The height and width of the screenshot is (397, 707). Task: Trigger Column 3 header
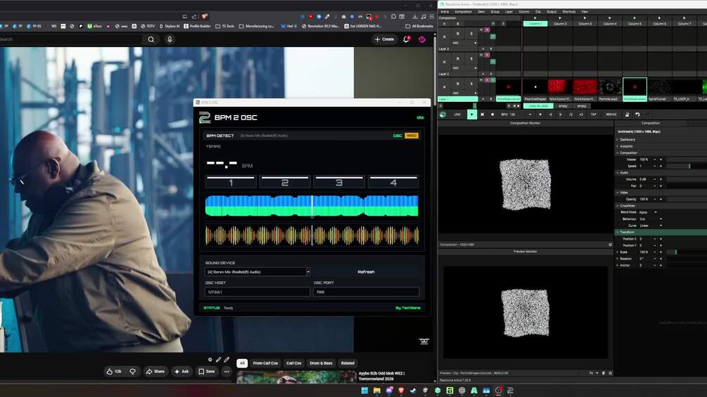pyautogui.click(x=585, y=23)
